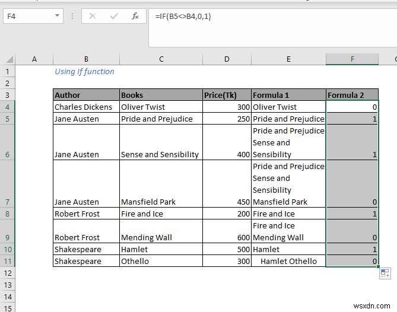Select row 10 header

8,250
